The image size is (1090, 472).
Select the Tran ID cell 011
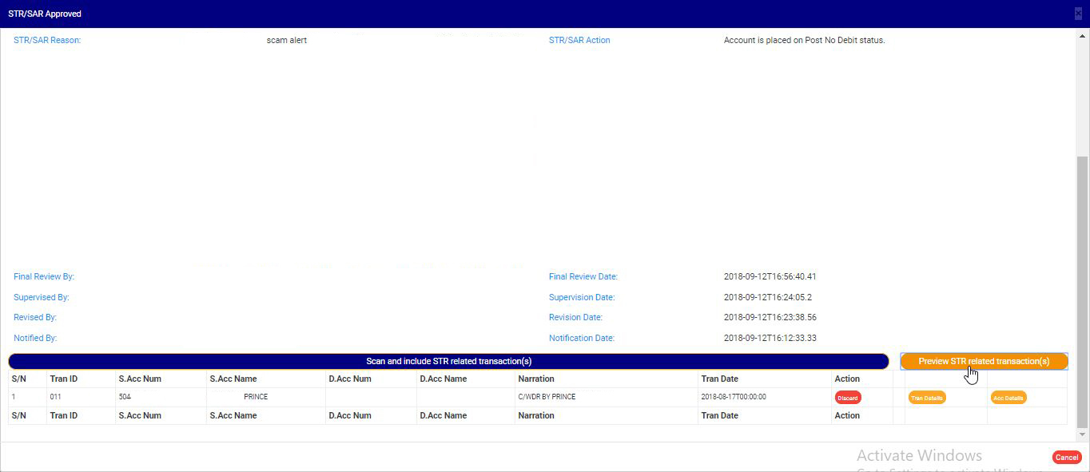click(56, 397)
